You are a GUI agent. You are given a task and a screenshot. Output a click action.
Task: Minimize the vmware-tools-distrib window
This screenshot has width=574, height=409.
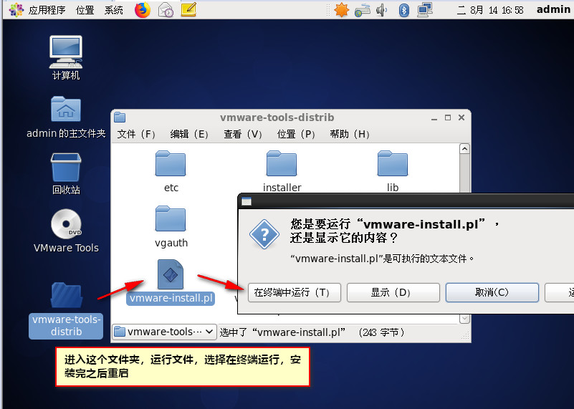tap(434, 117)
